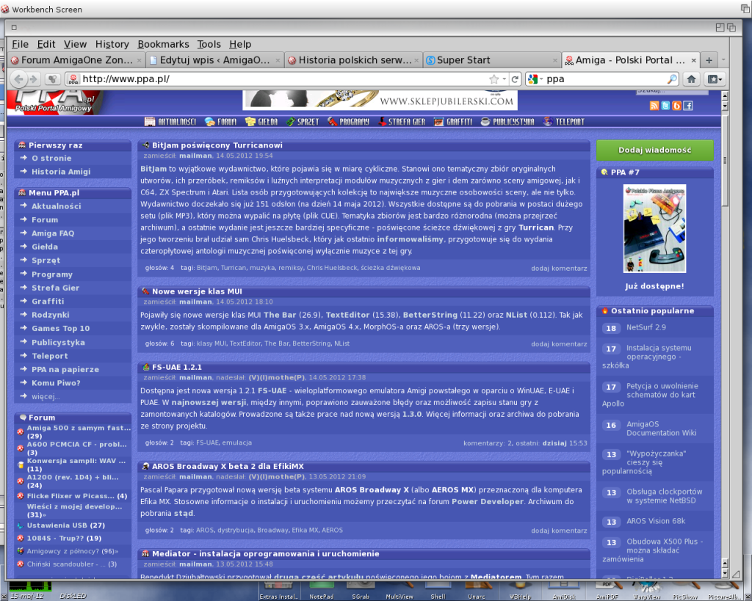
Task: Open the Nowe wersje klas MUI headline
Action: [x=197, y=291]
